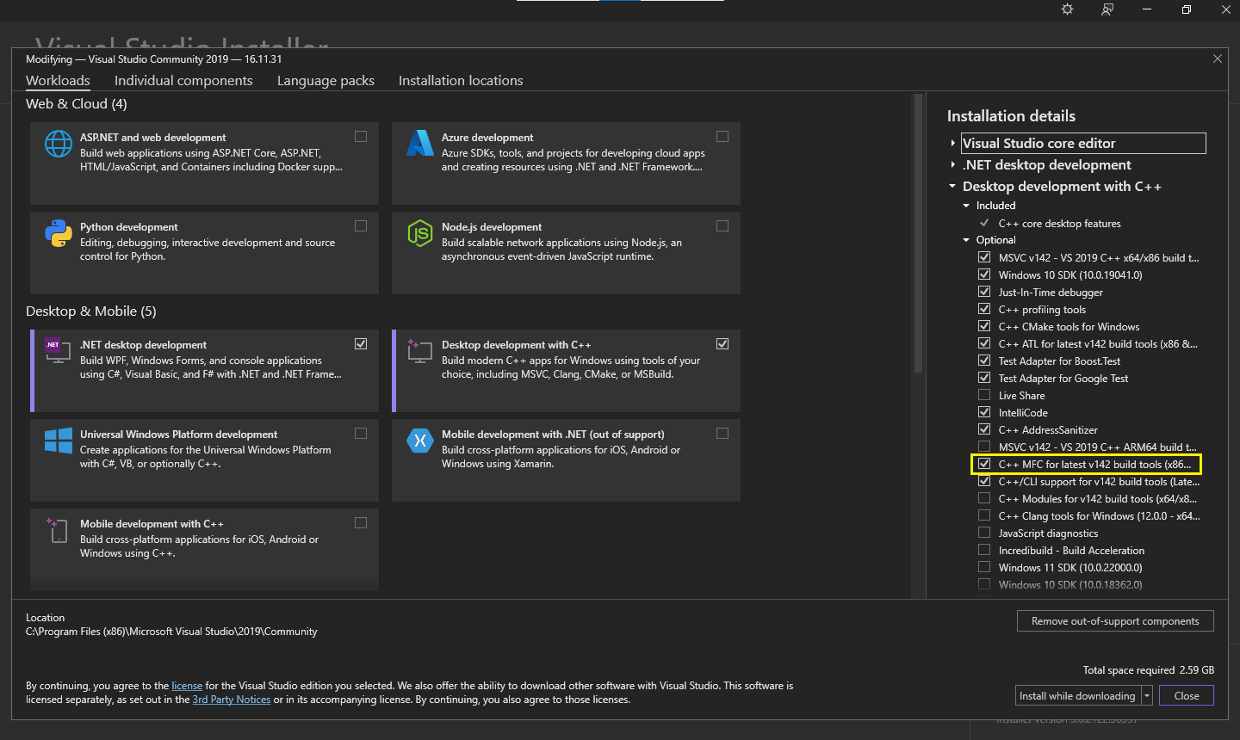Open Install while downloading dropdown arrow
This screenshot has height=740, width=1240.
click(x=1147, y=695)
